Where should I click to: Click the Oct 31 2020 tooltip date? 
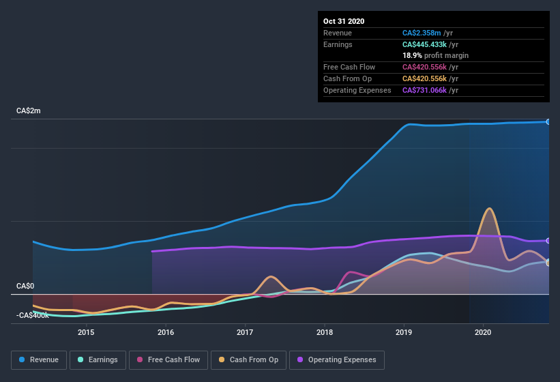tap(344, 21)
